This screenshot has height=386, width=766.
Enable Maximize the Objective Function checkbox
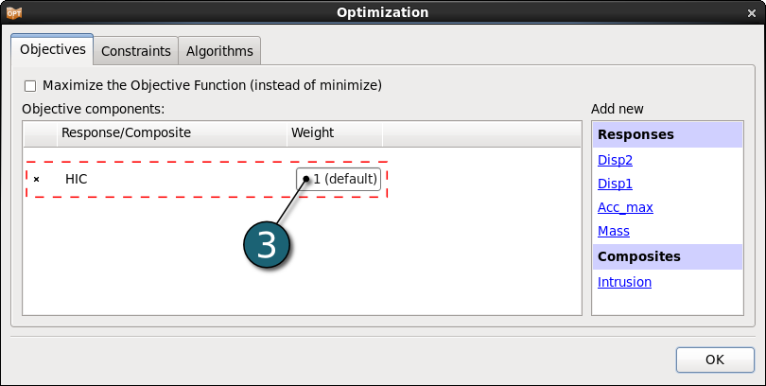pos(30,86)
